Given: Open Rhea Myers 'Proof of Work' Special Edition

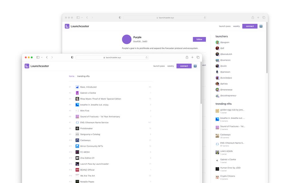Looking at the screenshot, I should point(110,99).
